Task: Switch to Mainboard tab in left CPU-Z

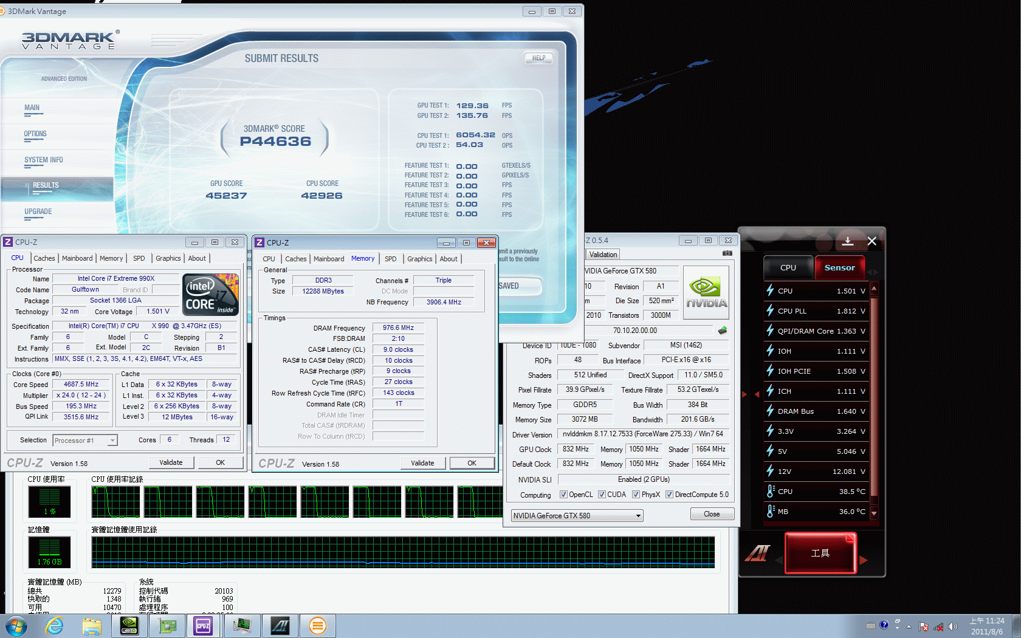Action: (77, 258)
